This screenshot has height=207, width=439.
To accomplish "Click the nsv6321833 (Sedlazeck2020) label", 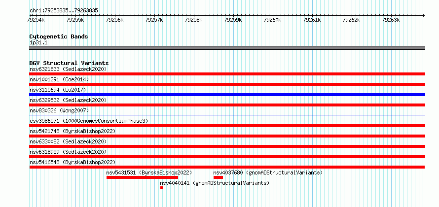I will 68,69.
